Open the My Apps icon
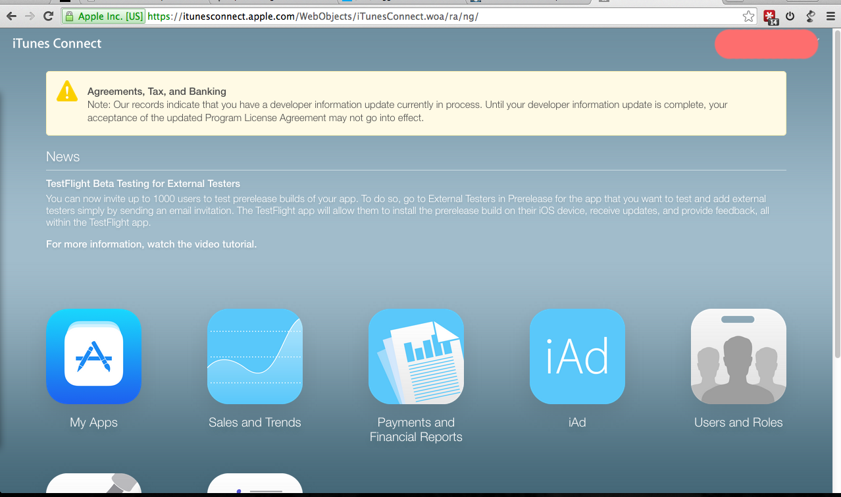This screenshot has height=497, width=841. (x=93, y=356)
